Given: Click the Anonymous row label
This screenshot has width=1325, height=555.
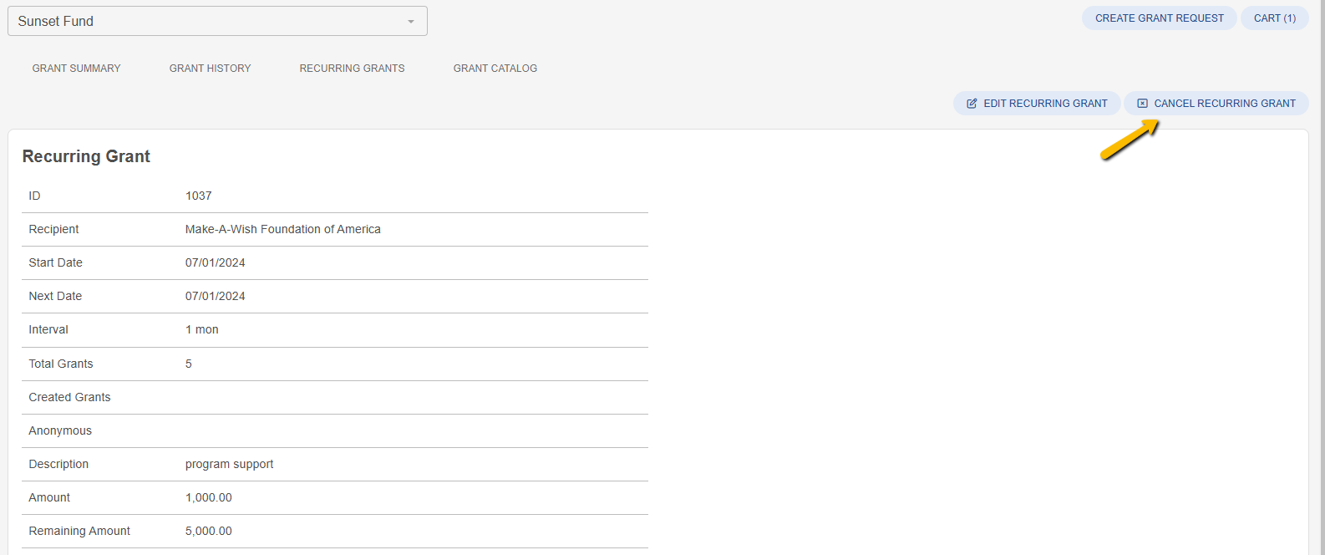Looking at the screenshot, I should click(60, 430).
